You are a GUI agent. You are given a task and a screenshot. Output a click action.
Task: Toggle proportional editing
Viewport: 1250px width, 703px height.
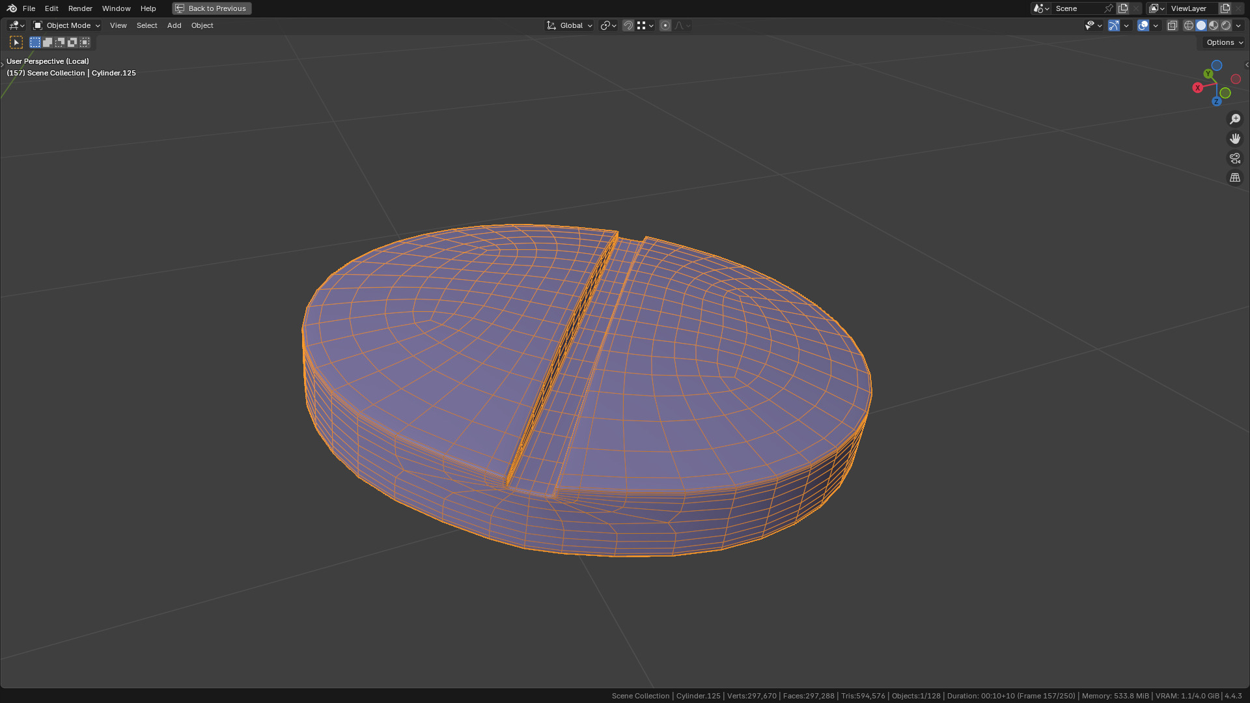(x=665, y=25)
